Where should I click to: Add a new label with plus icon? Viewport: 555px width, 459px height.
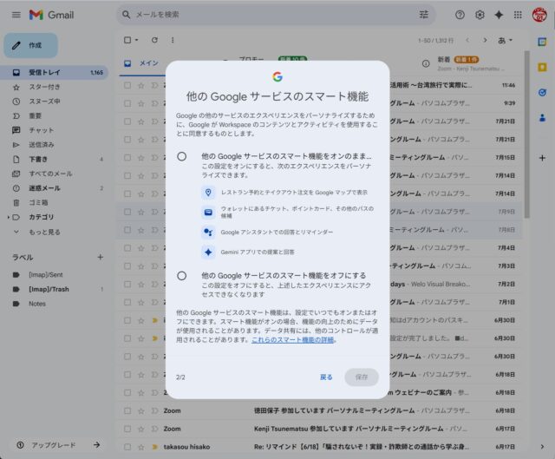click(x=101, y=257)
